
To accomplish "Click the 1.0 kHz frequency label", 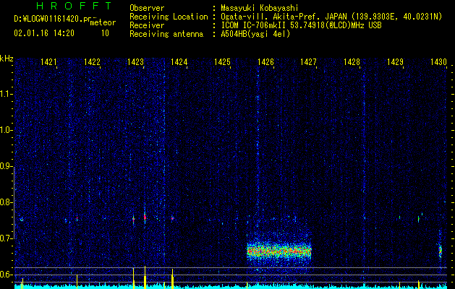I will coord(7,130).
